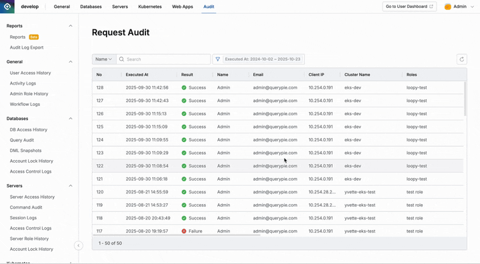This screenshot has height=264, width=480.
Task: Collapse the General sidebar section
Action: tap(71, 61)
